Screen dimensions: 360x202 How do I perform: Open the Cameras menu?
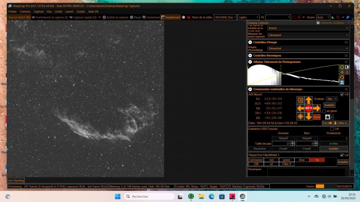tap(25, 12)
